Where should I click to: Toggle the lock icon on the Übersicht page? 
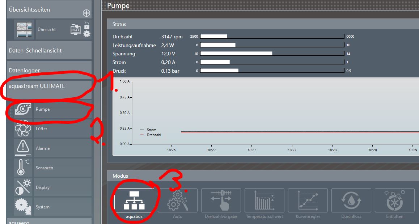point(87,25)
